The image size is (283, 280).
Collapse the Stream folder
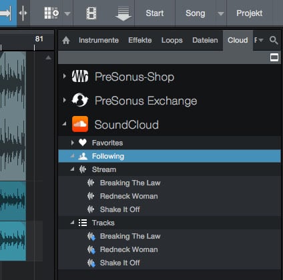(72, 169)
